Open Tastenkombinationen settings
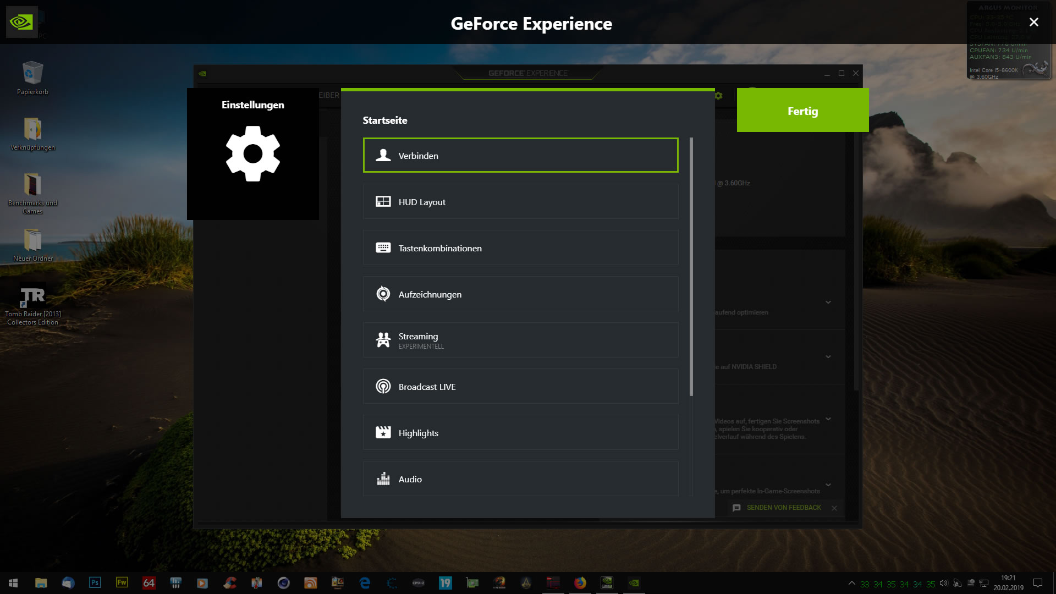1056x594 pixels. coord(520,248)
